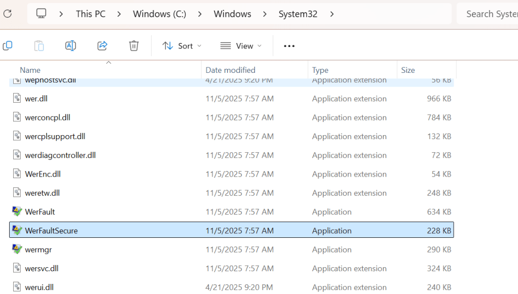This screenshot has height=294, width=518.
Task: Expand chevron after Windows (C:) breadcrumb
Action: [x=201, y=14]
